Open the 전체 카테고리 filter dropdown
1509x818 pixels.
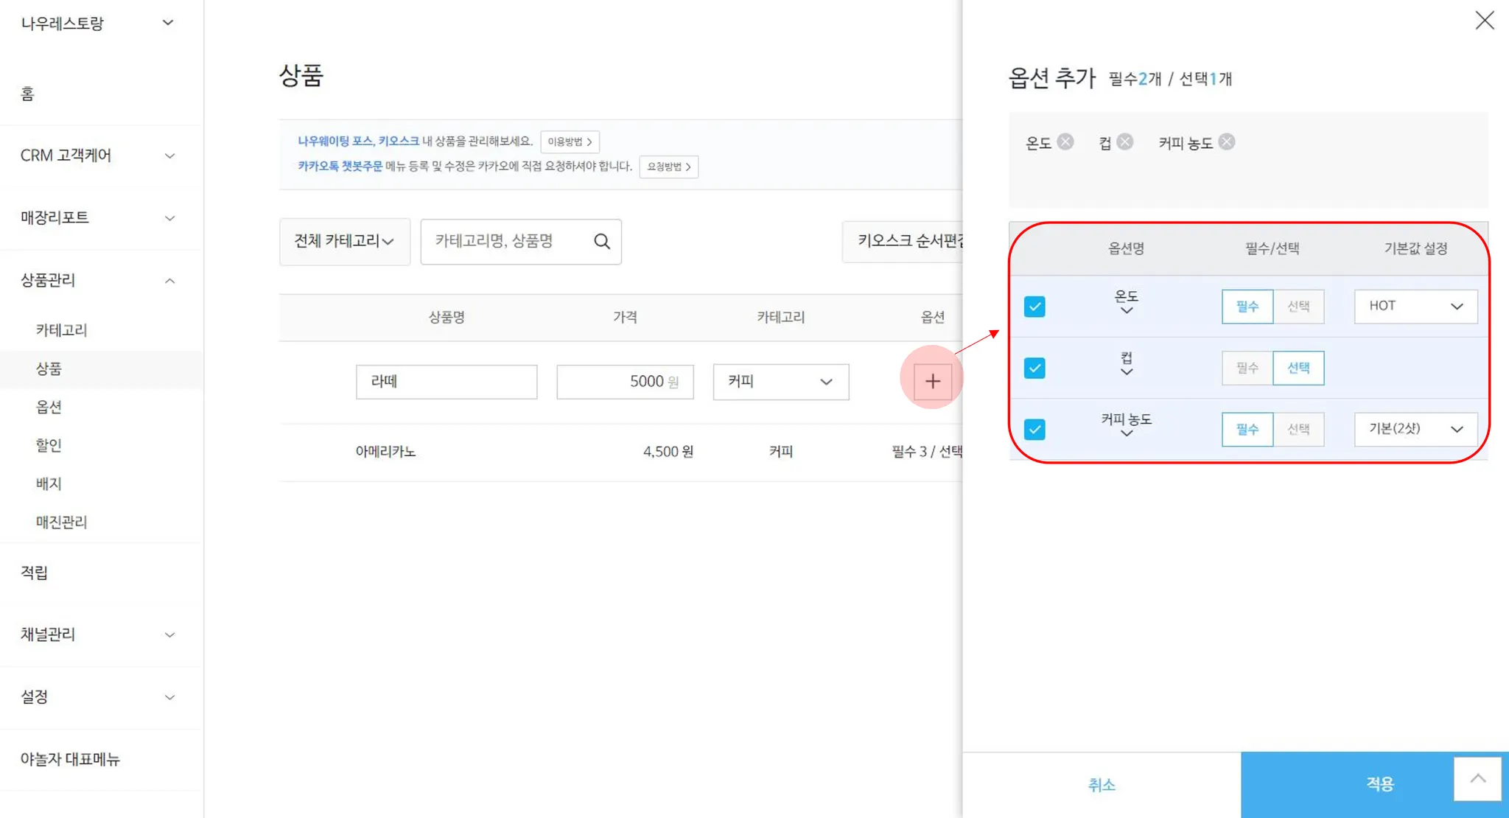tap(344, 241)
